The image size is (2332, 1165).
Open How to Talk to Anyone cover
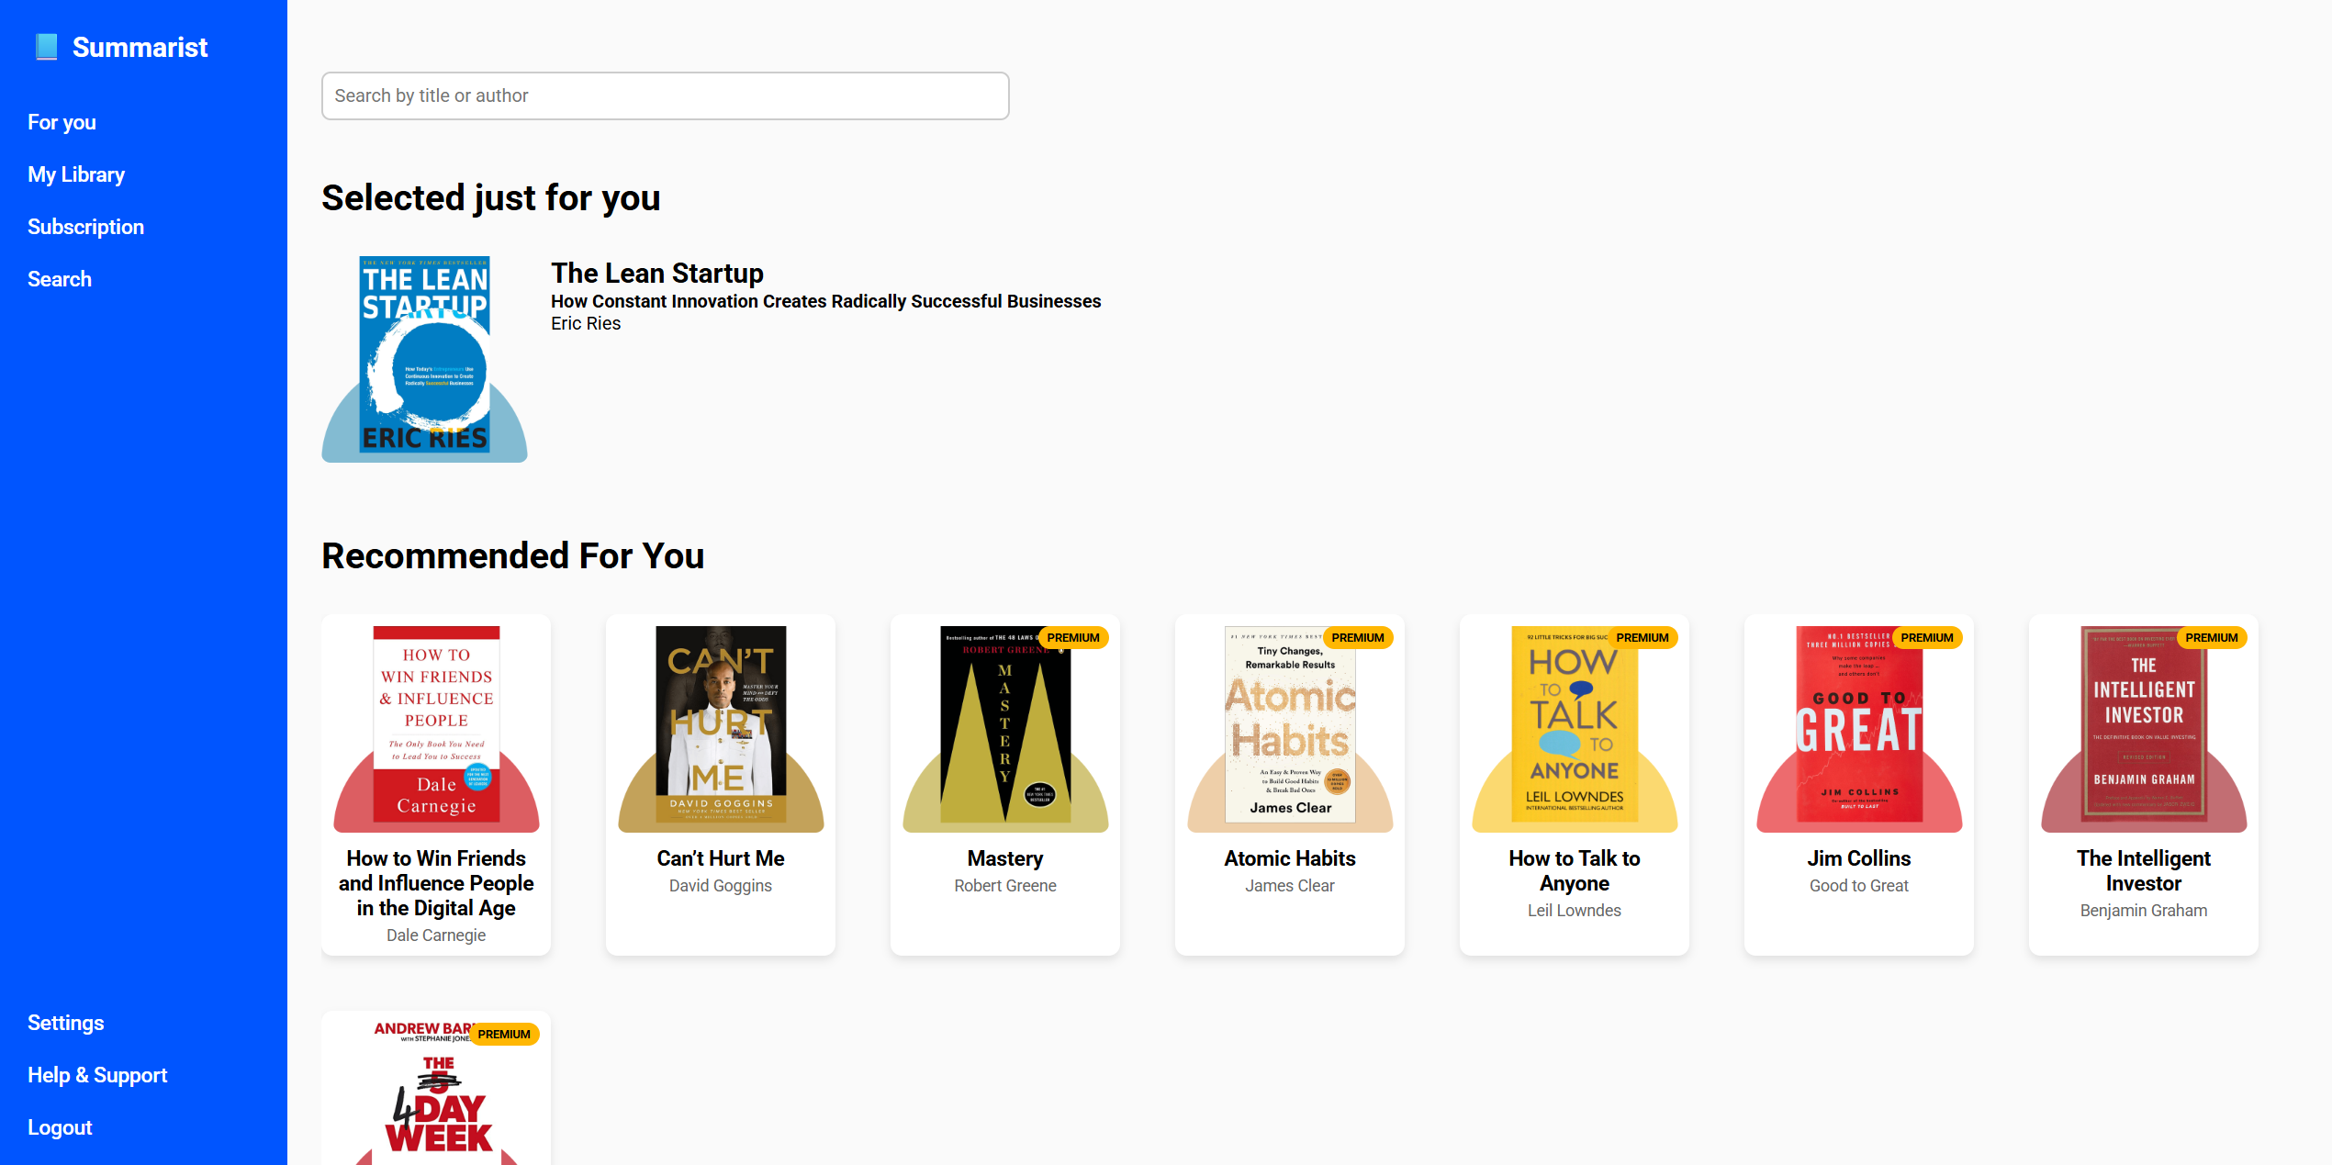(1575, 724)
